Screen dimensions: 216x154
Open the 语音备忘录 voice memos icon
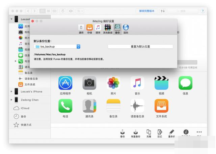click(x=137, y=106)
